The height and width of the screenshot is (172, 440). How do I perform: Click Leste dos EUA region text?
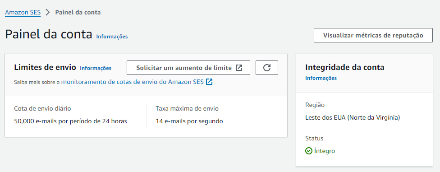[x=353, y=117]
